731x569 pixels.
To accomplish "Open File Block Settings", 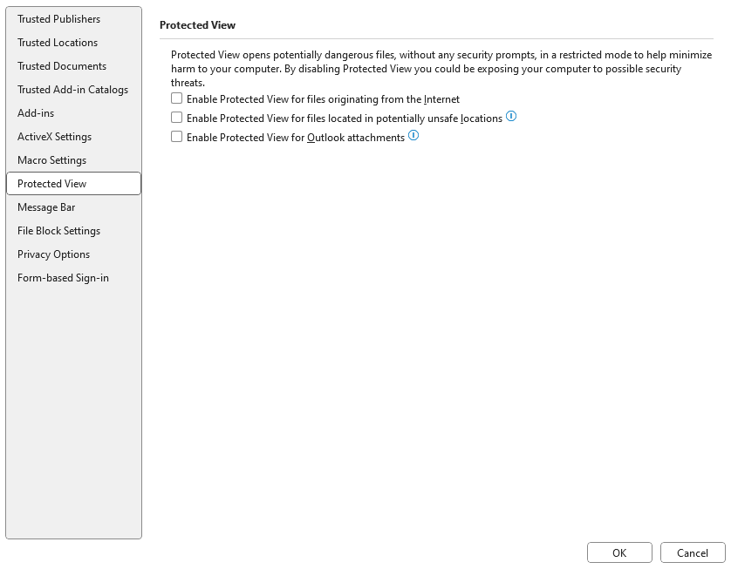I will tap(58, 231).
